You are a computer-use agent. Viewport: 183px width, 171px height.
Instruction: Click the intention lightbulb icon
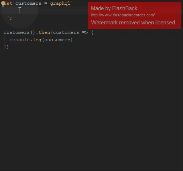tap(3, 4)
